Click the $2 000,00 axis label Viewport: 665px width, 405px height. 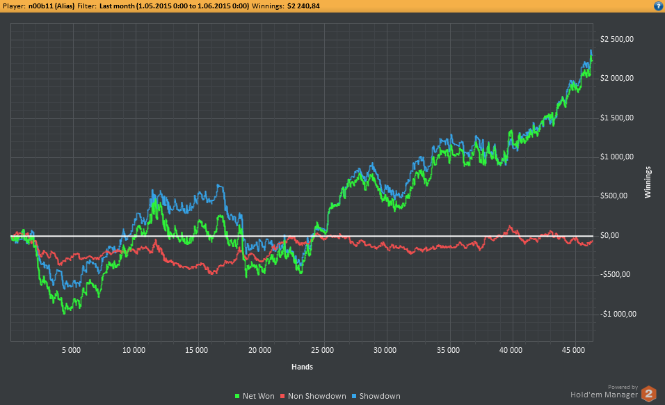[x=616, y=79]
